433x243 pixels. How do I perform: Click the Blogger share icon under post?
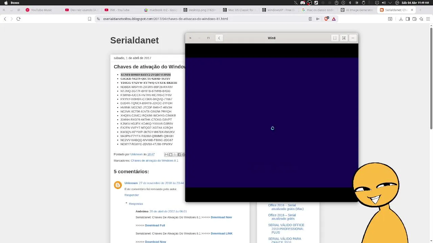coord(170,155)
